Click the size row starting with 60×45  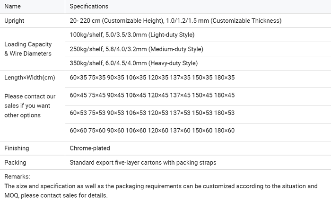click(152, 95)
